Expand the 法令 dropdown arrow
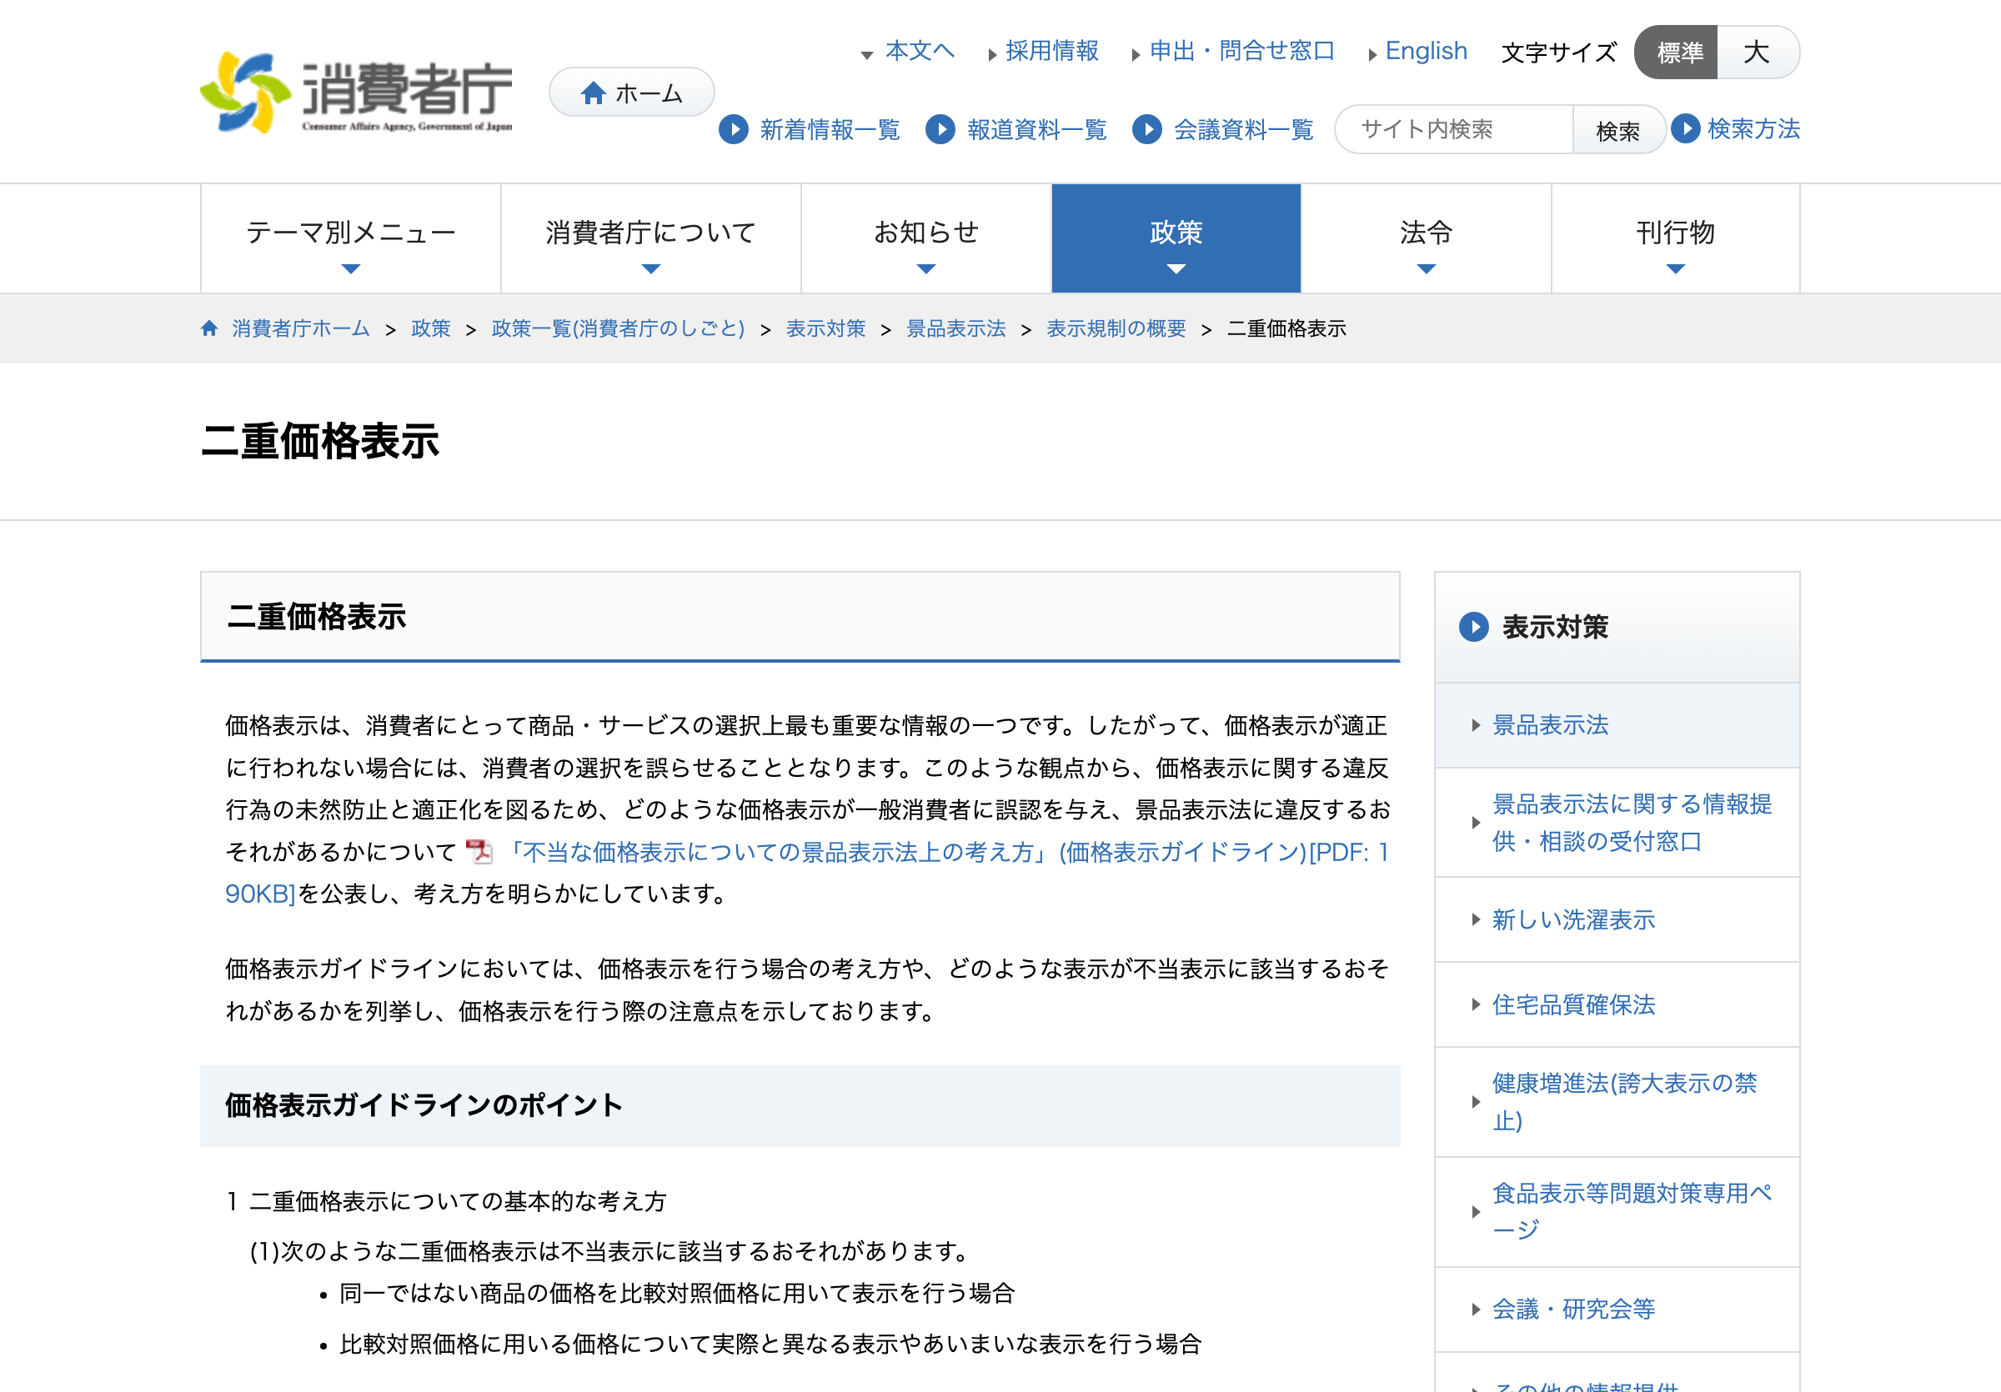This screenshot has width=2001, height=1392. (1427, 269)
